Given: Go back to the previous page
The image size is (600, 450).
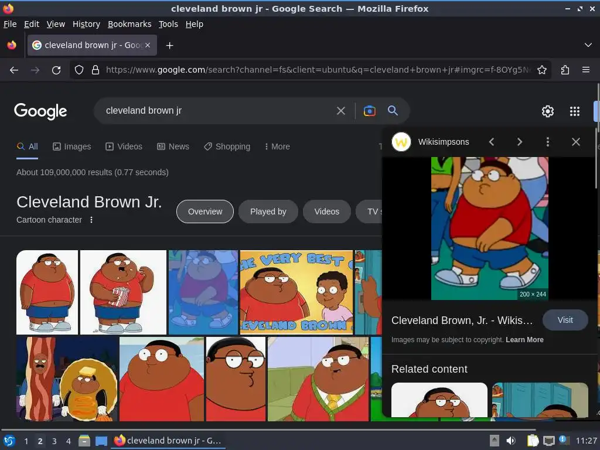Looking at the screenshot, I should coord(14,70).
